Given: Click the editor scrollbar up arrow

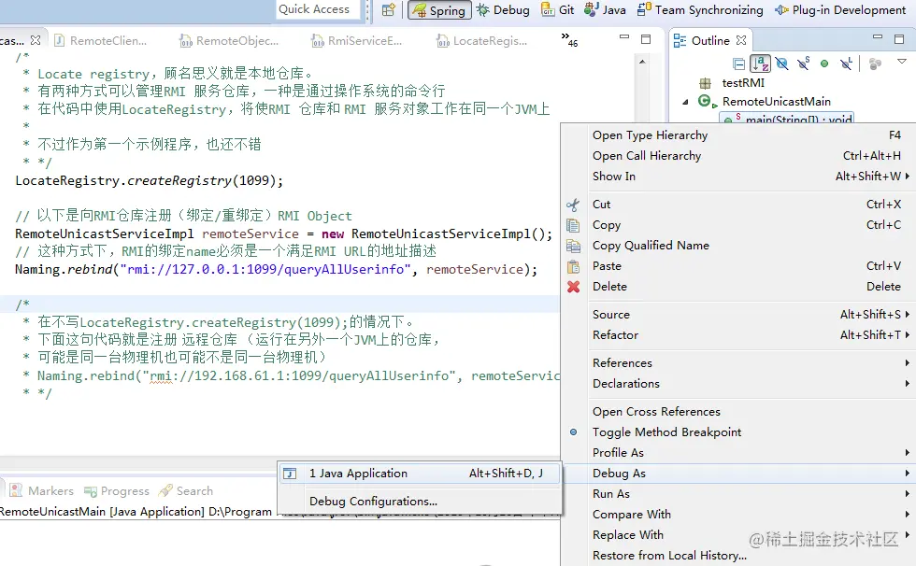Looking at the screenshot, I should click(643, 62).
